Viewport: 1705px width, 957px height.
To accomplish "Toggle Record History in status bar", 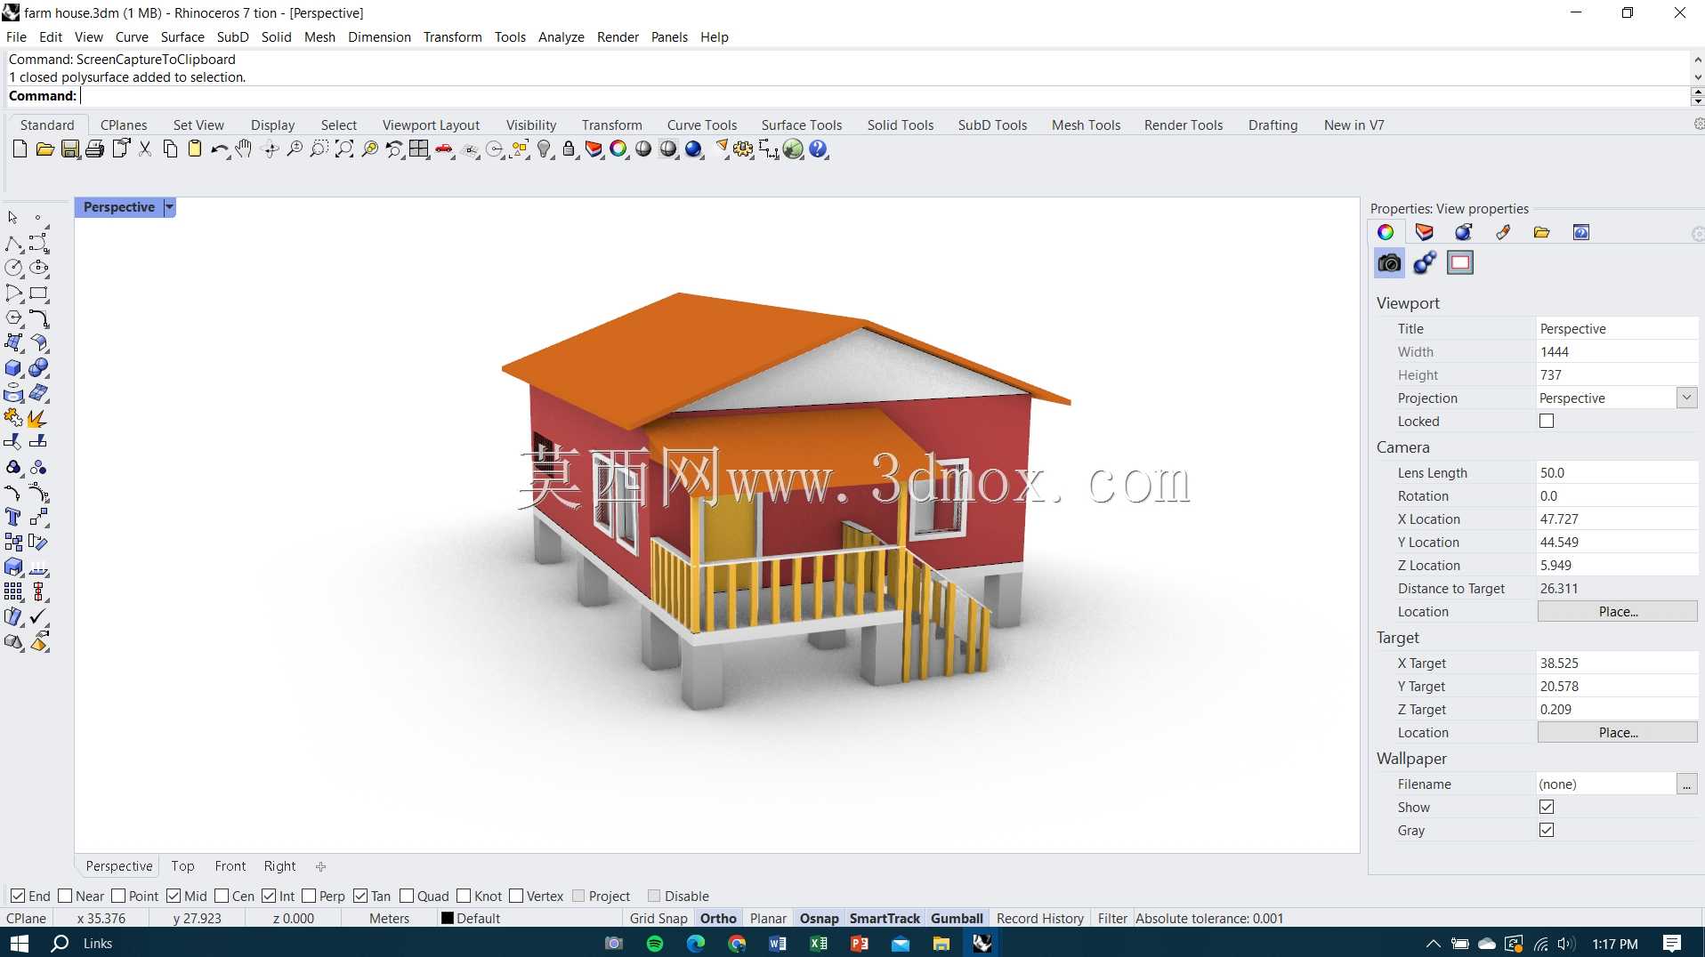I will point(1039,919).
